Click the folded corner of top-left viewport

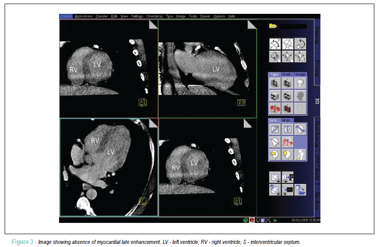point(153,25)
